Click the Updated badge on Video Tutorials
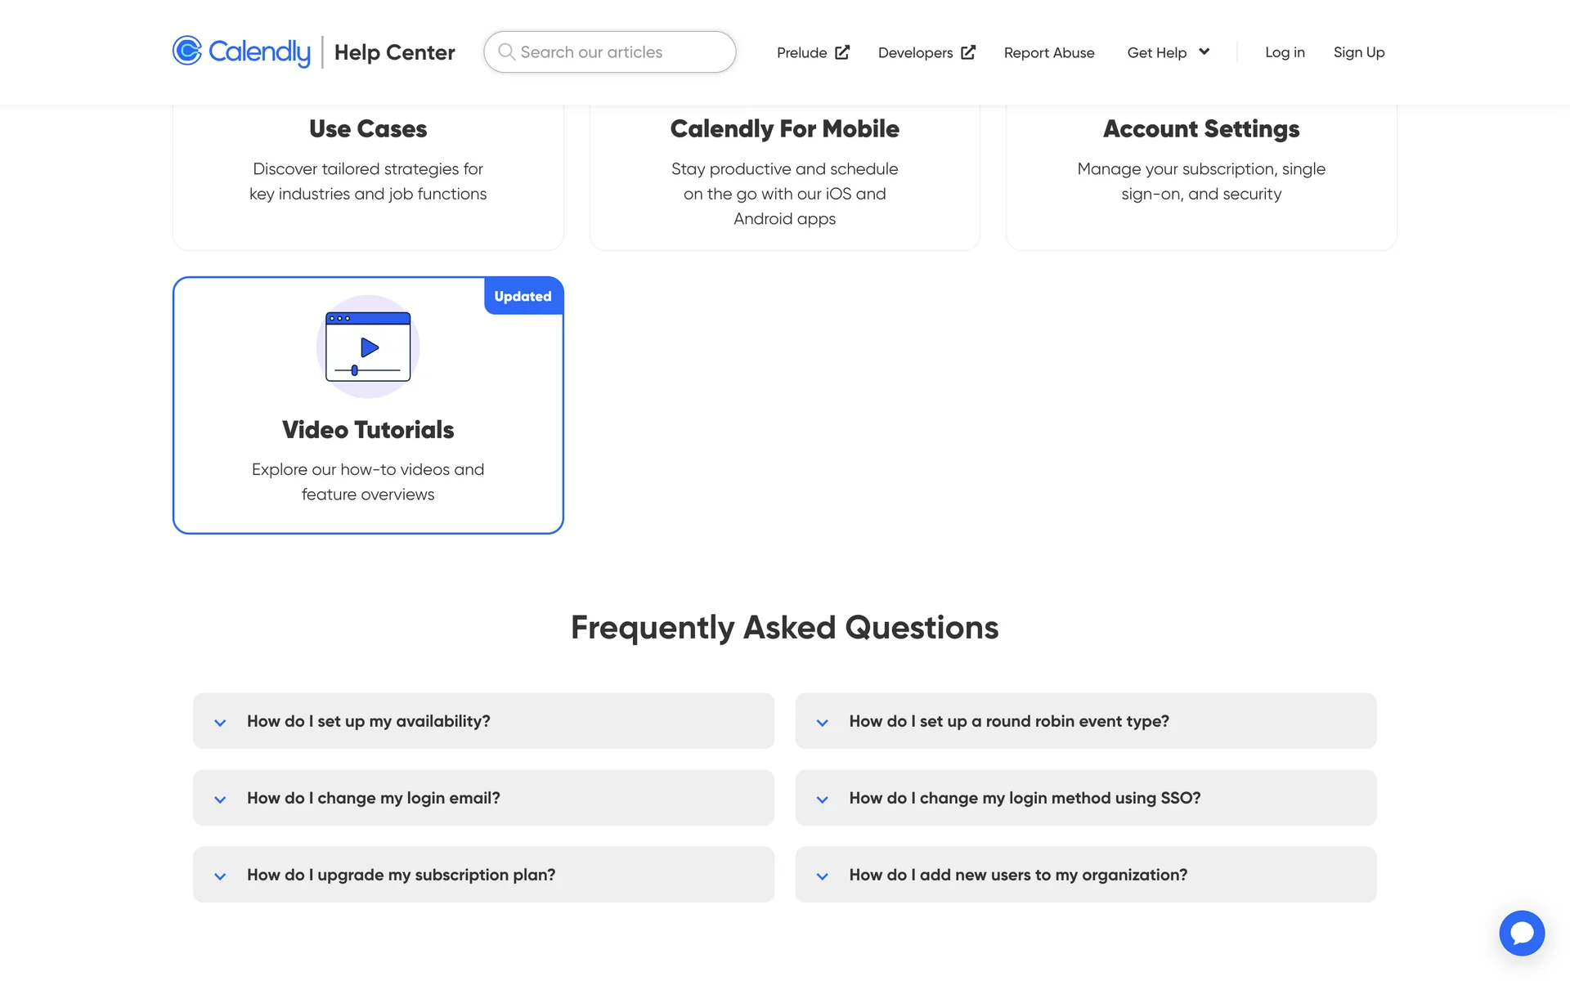 pos(523,296)
